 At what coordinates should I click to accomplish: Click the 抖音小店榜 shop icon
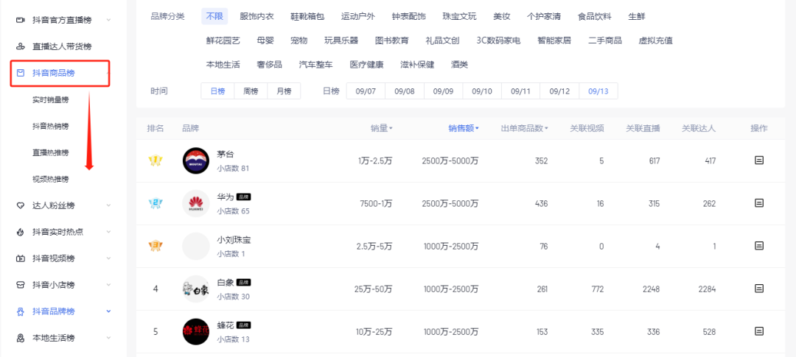pyautogui.click(x=21, y=284)
